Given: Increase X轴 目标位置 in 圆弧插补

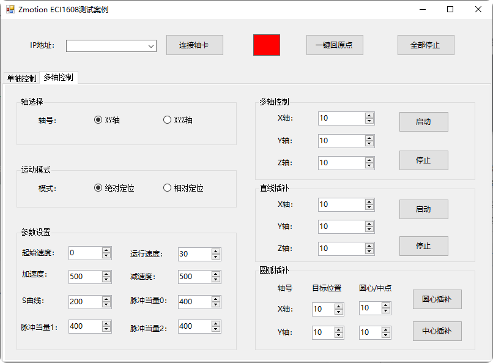Looking at the screenshot, I should tap(339, 307).
